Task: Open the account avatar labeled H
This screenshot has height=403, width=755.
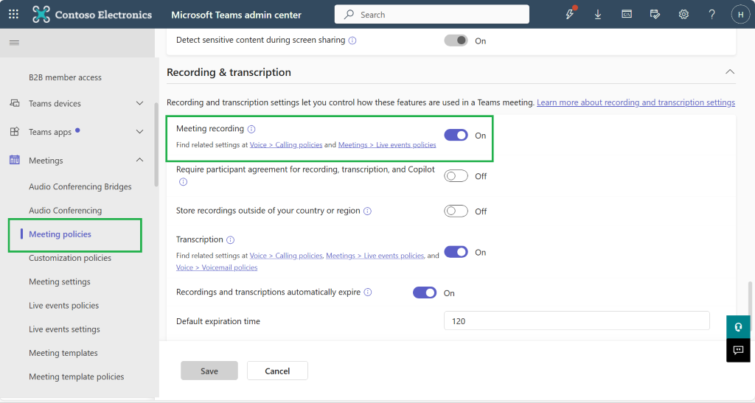Action: pos(740,15)
